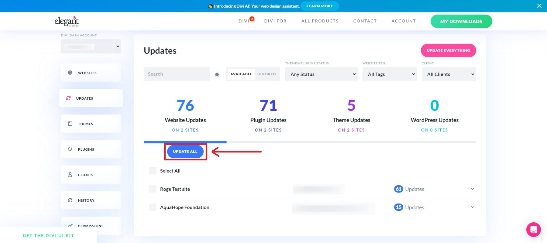Open the All Clients dropdown

(x=449, y=74)
